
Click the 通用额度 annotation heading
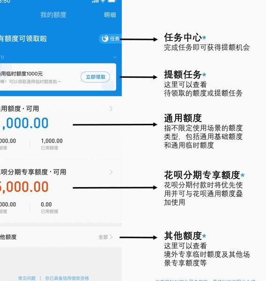coord(183,118)
